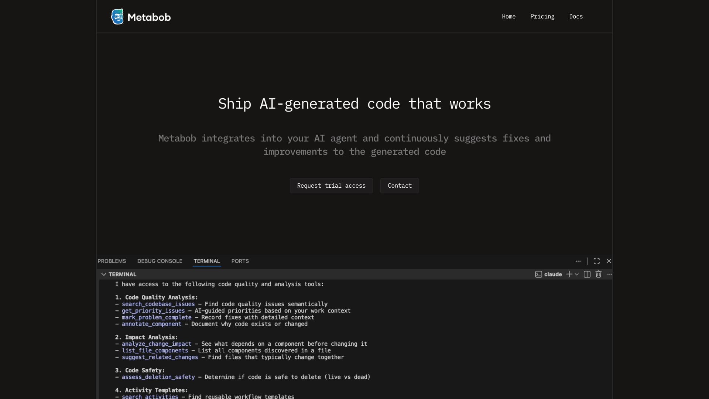Switch to the PROBLEMS tab
709x399 pixels.
pos(112,261)
